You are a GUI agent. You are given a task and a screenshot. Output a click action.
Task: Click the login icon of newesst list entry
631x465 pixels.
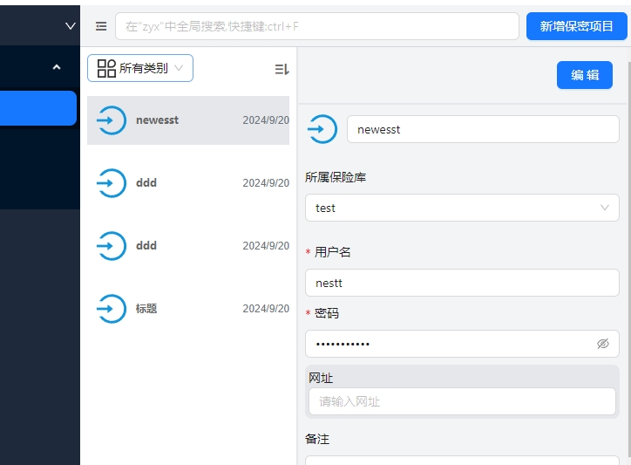tap(111, 120)
